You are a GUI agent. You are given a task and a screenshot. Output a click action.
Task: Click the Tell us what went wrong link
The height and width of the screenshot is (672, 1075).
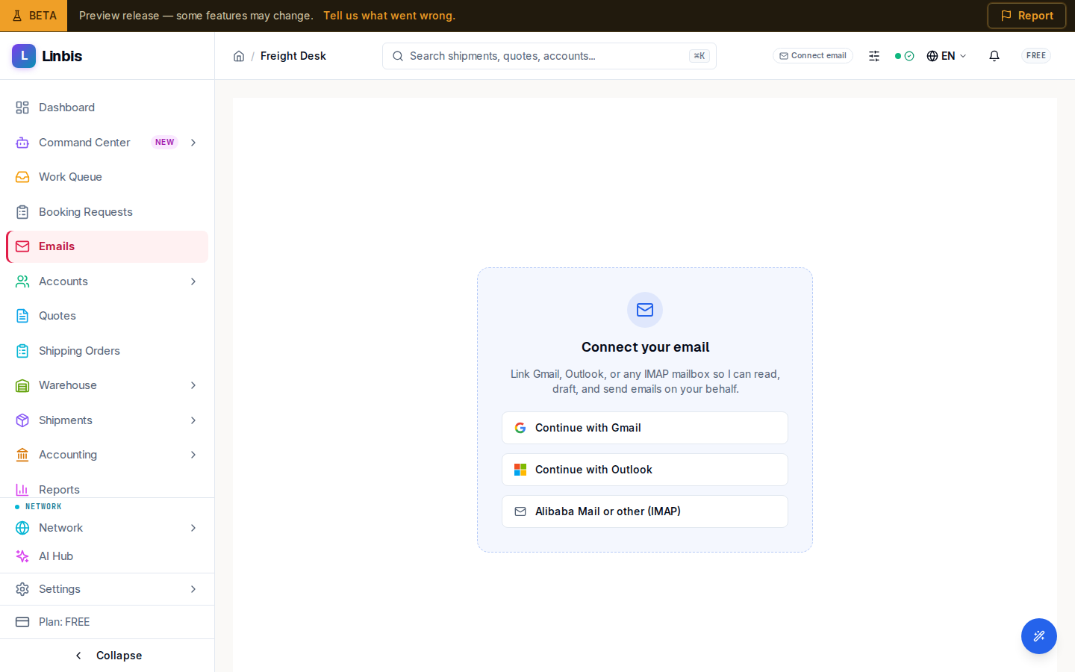click(x=389, y=16)
